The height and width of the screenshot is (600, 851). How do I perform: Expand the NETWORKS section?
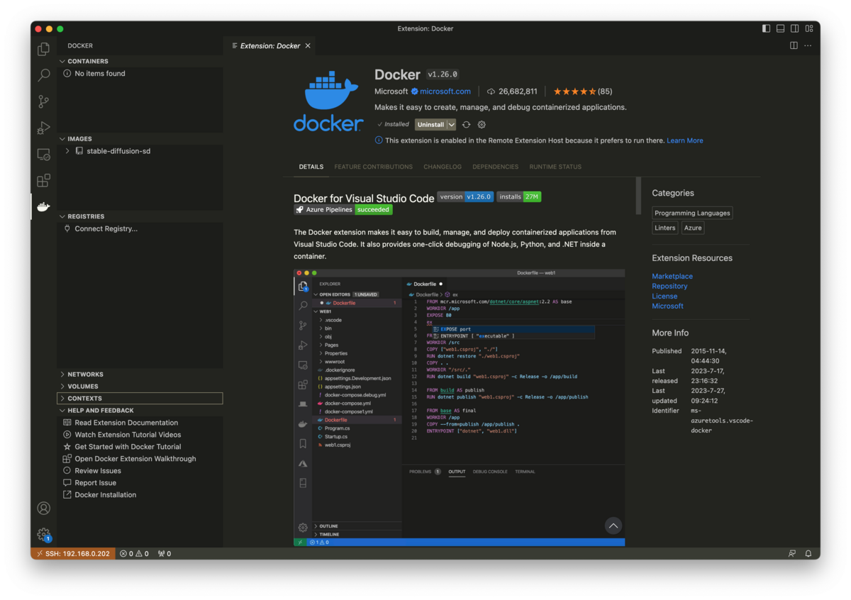coord(140,374)
